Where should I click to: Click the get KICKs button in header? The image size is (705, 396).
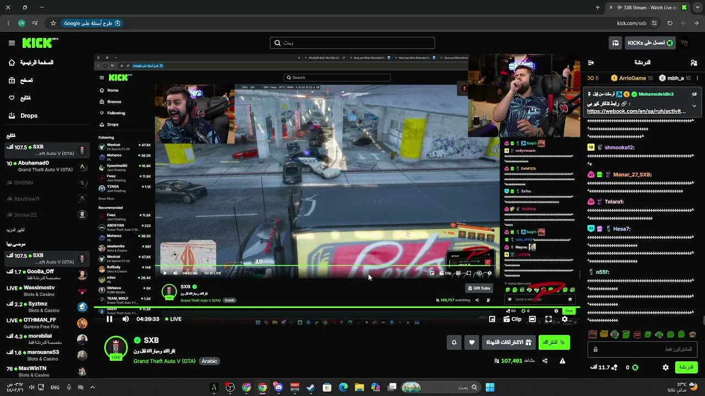[x=650, y=43]
